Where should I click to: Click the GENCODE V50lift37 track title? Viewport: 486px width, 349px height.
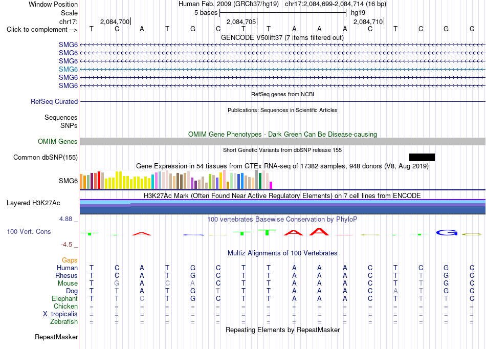tap(282, 37)
